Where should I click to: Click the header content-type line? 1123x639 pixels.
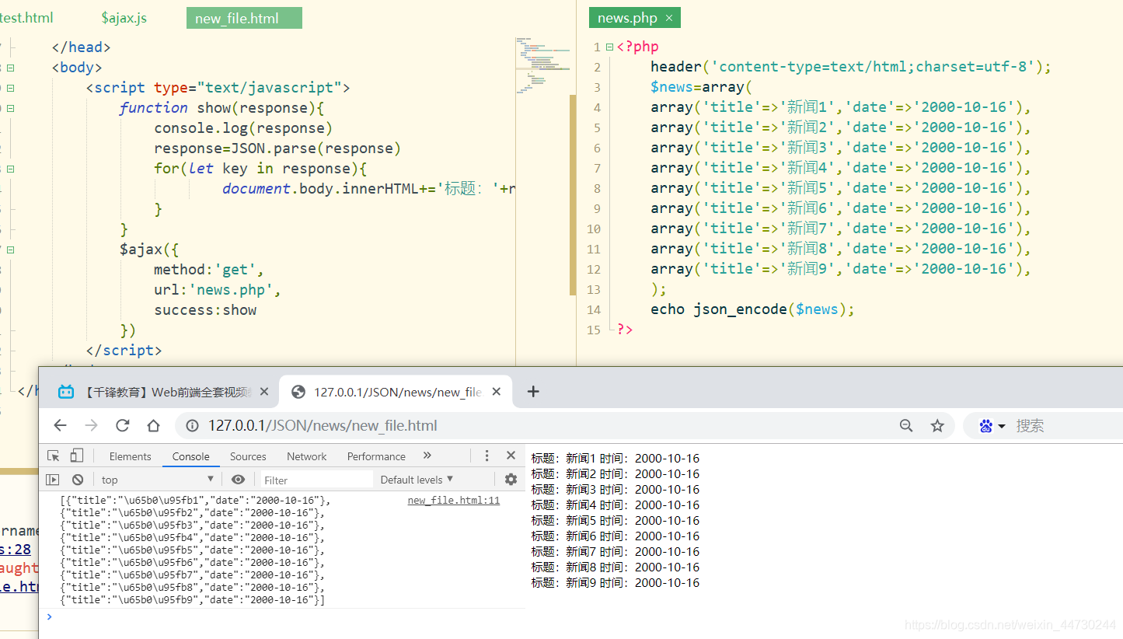click(x=851, y=67)
